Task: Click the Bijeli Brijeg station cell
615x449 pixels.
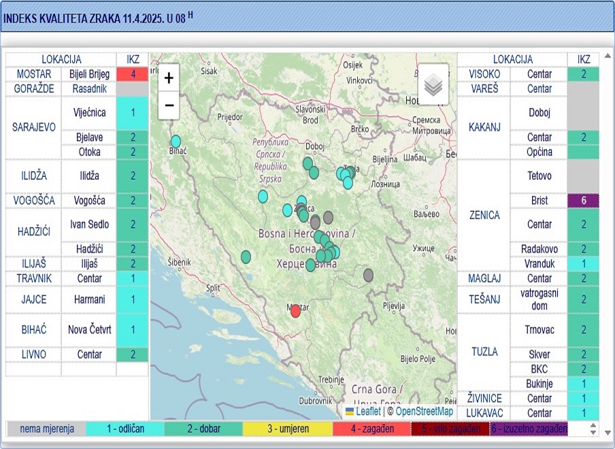Action: coord(89,74)
